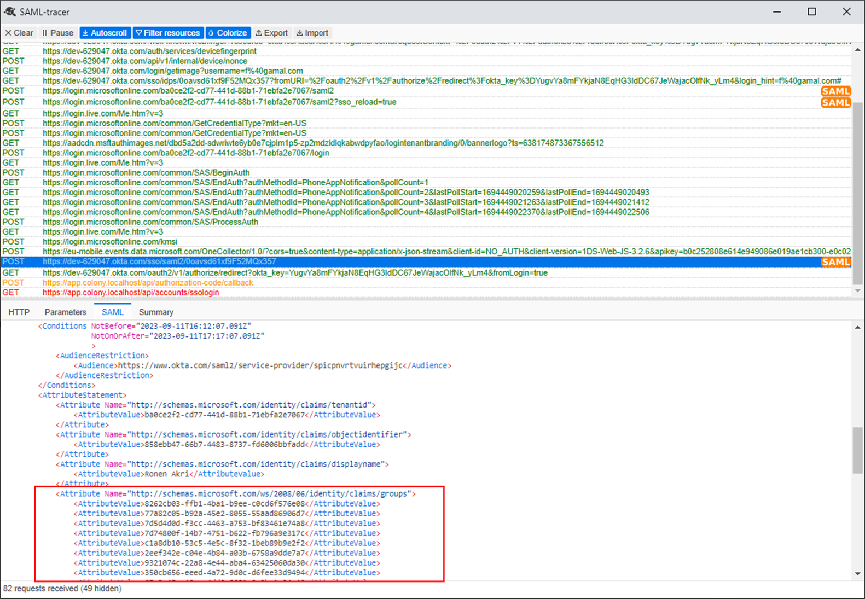Click SAML badge on the saml2 POST row
The image size is (865, 599).
tap(835, 91)
